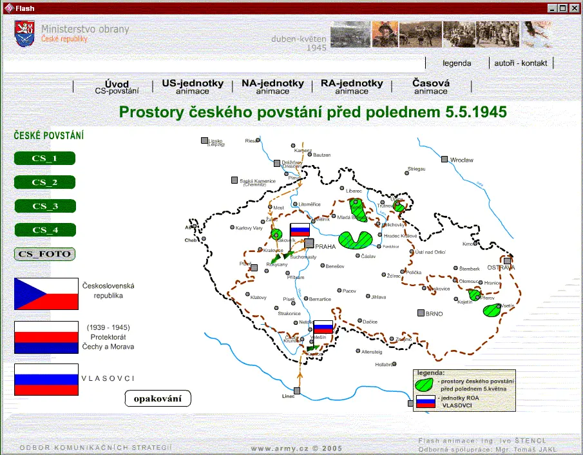The width and height of the screenshot is (583, 455).
Task: Click the opakování replay button
Action: coord(158,398)
